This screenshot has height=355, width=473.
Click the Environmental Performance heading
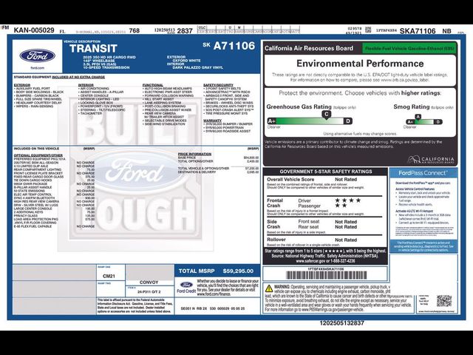click(x=360, y=64)
